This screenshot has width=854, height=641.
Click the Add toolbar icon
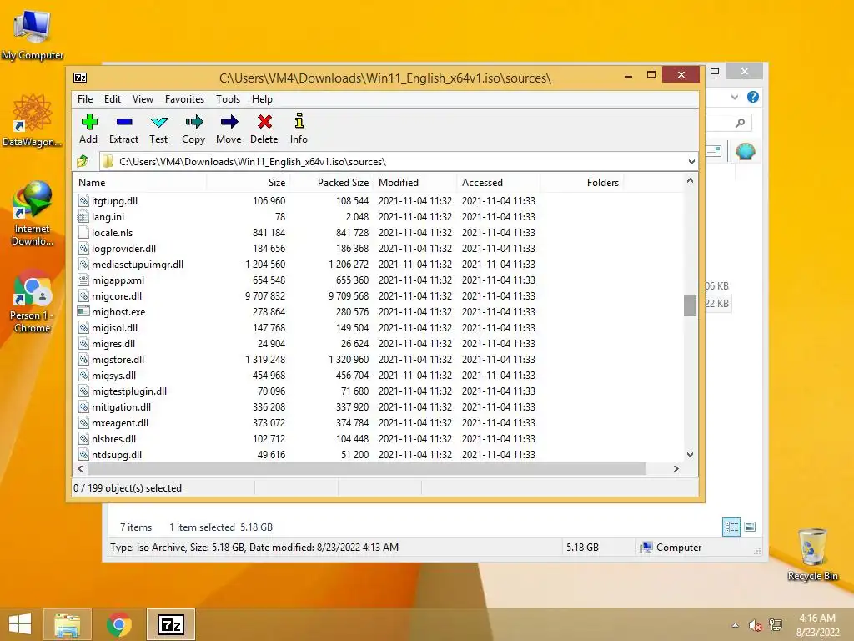(x=89, y=121)
